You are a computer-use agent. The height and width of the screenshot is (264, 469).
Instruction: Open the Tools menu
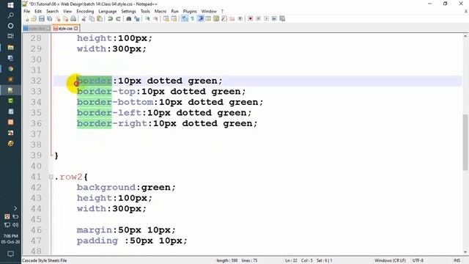(145, 12)
